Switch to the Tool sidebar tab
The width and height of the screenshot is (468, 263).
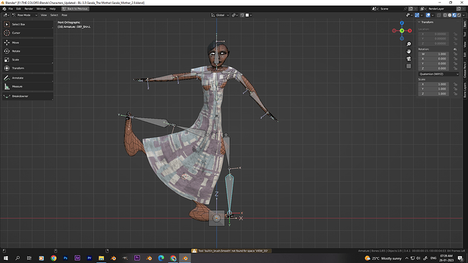click(x=465, y=35)
